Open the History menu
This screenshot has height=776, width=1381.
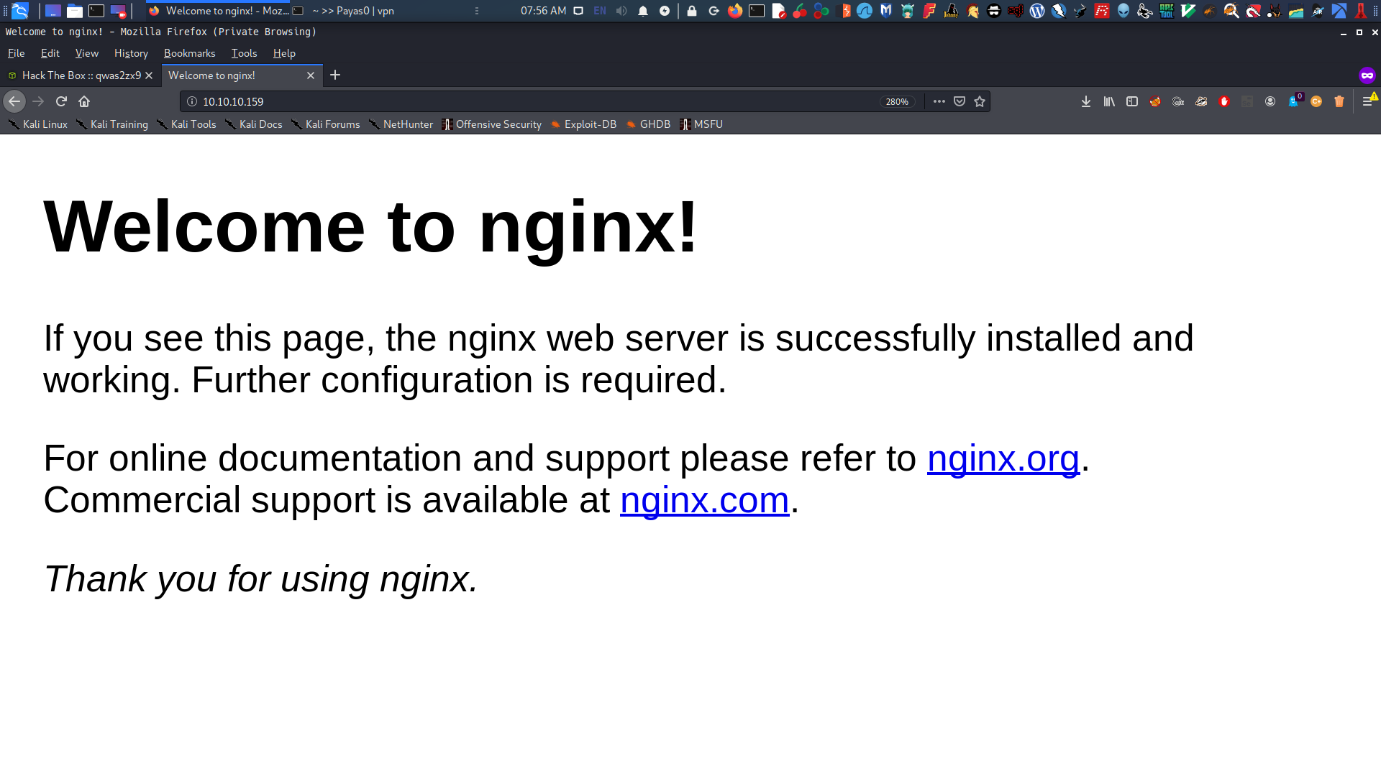click(131, 53)
